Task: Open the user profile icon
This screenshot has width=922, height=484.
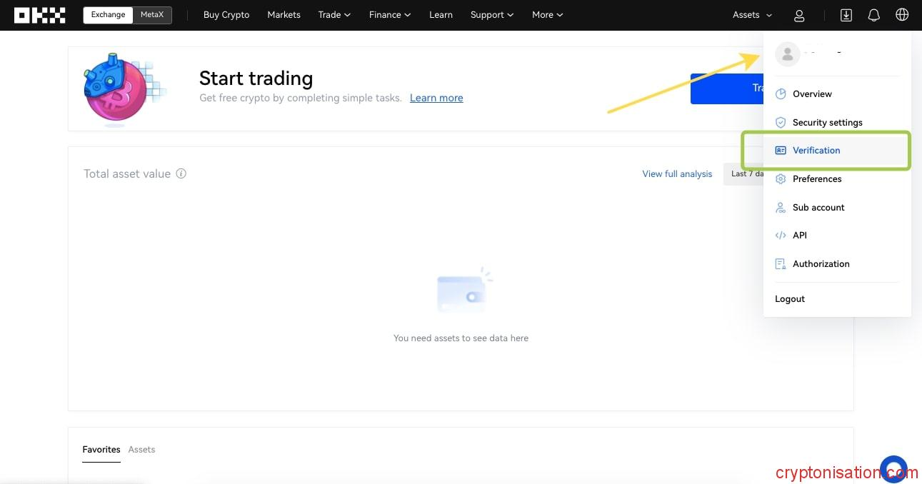Action: click(x=799, y=15)
